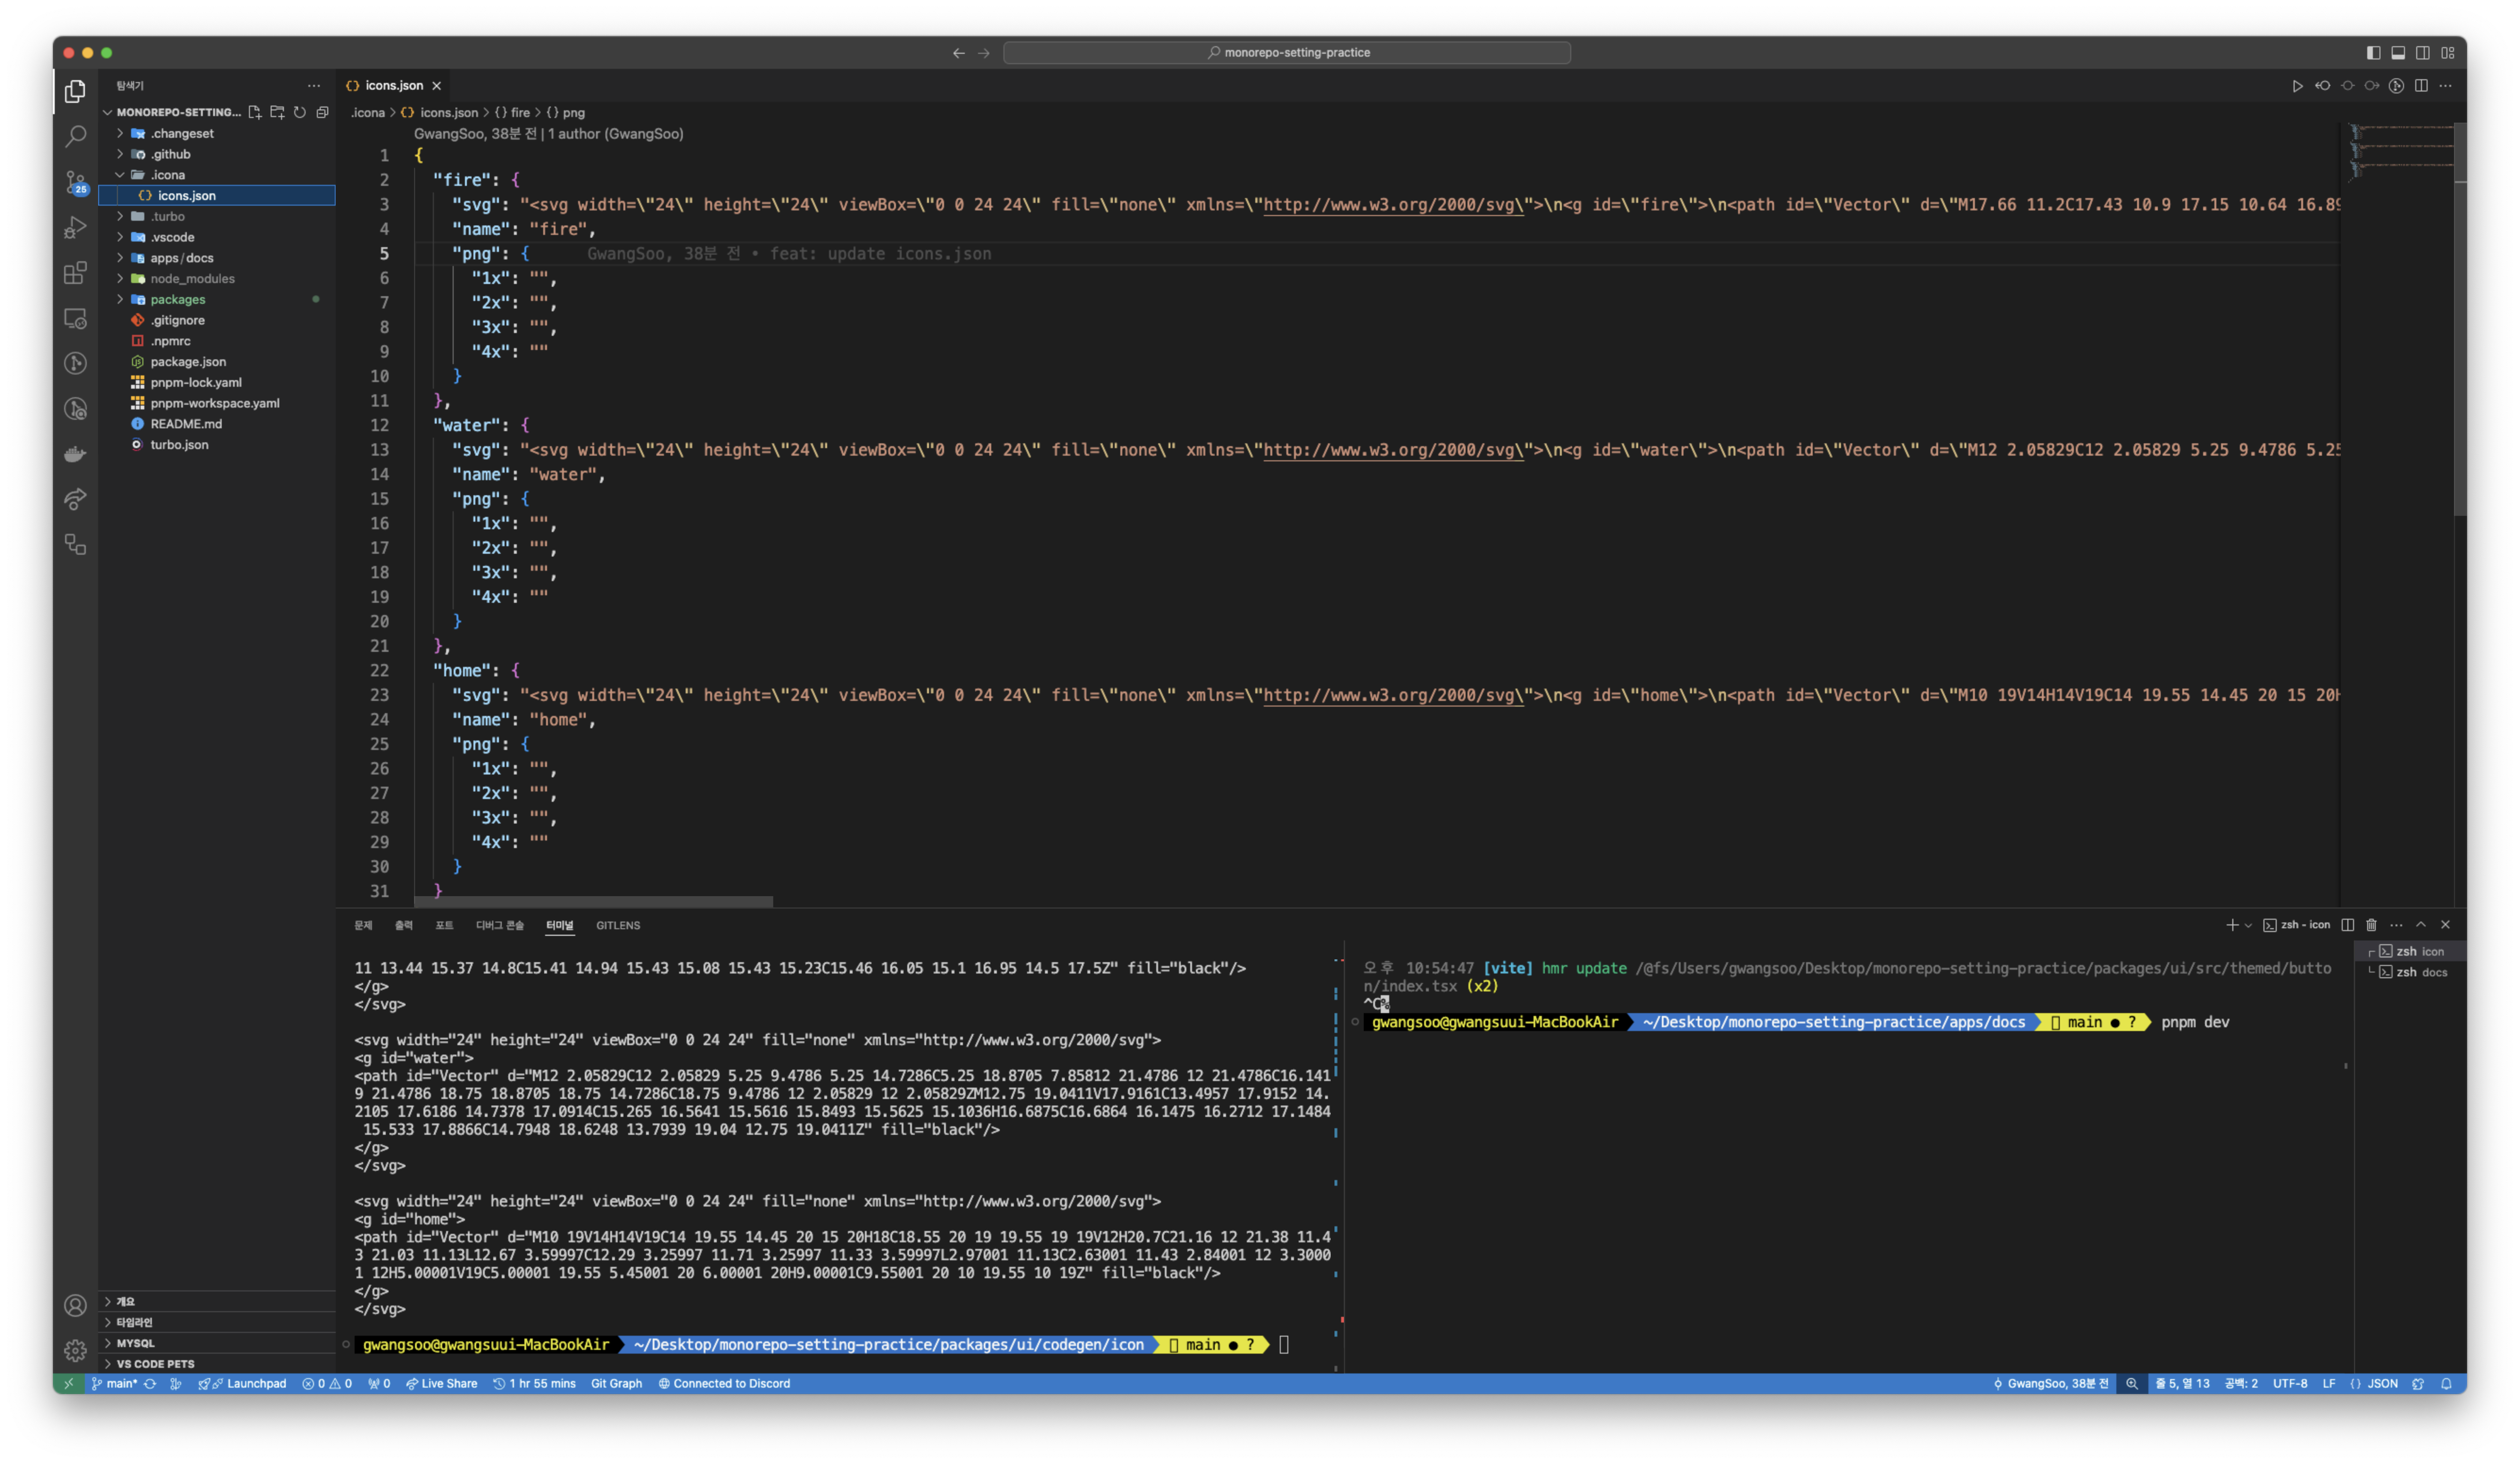
Task: Expand the packages folder
Action: [x=177, y=299]
